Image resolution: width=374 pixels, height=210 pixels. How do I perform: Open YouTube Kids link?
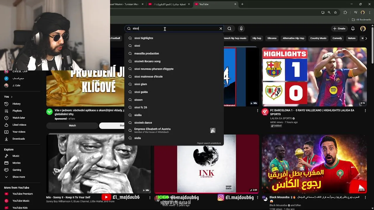coord(20,208)
